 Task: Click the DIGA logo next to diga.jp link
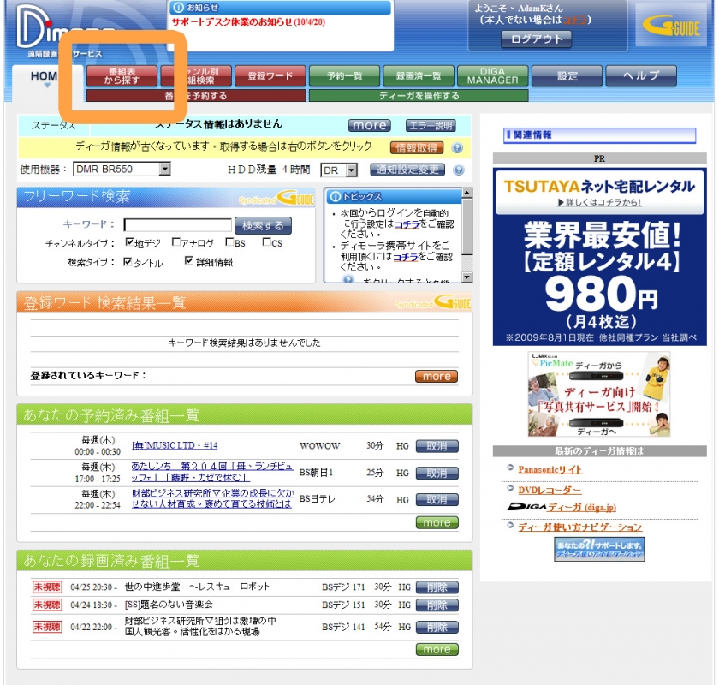pyautogui.click(x=528, y=507)
